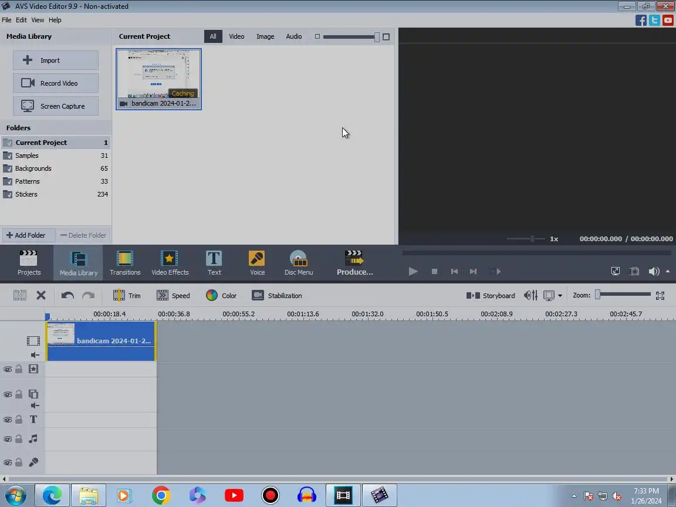Image resolution: width=676 pixels, height=507 pixels.
Task: Jump to next scene in the preview
Action: click(495, 271)
